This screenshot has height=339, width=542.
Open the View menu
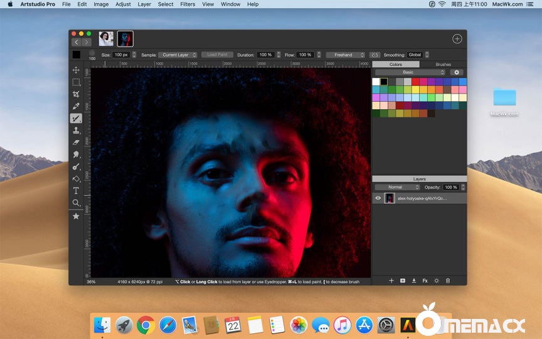(x=208, y=4)
